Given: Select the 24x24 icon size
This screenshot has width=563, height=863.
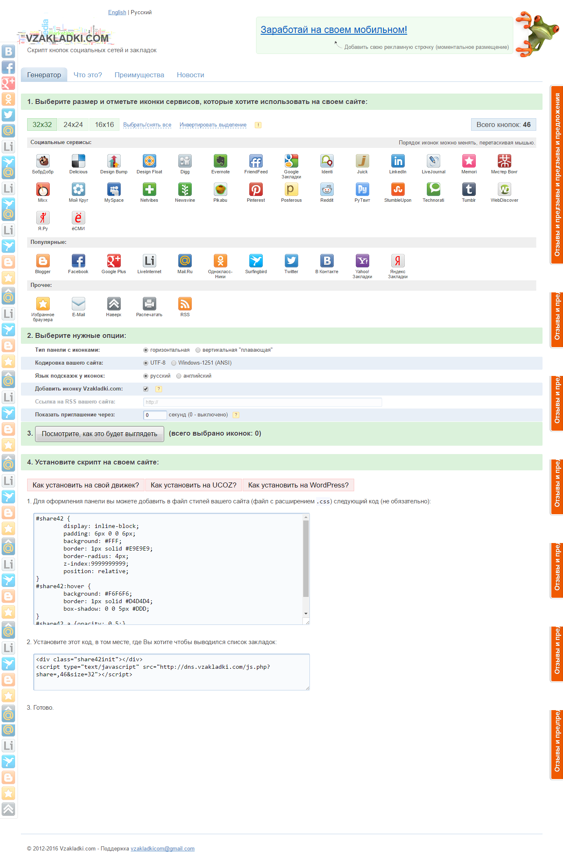Looking at the screenshot, I should pyautogui.click(x=73, y=124).
